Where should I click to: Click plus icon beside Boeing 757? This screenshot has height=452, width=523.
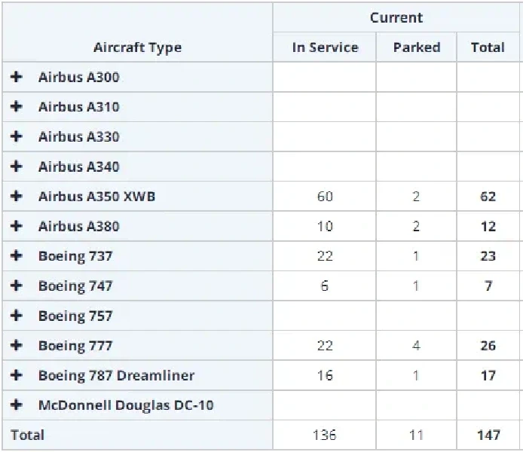click(17, 316)
